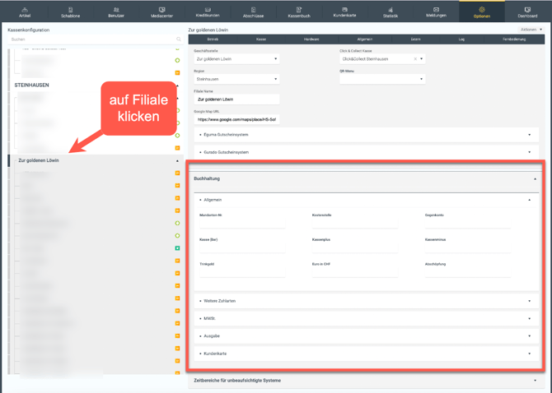The image size is (552, 393).
Task: Open the Statistik section
Action: [391, 12]
